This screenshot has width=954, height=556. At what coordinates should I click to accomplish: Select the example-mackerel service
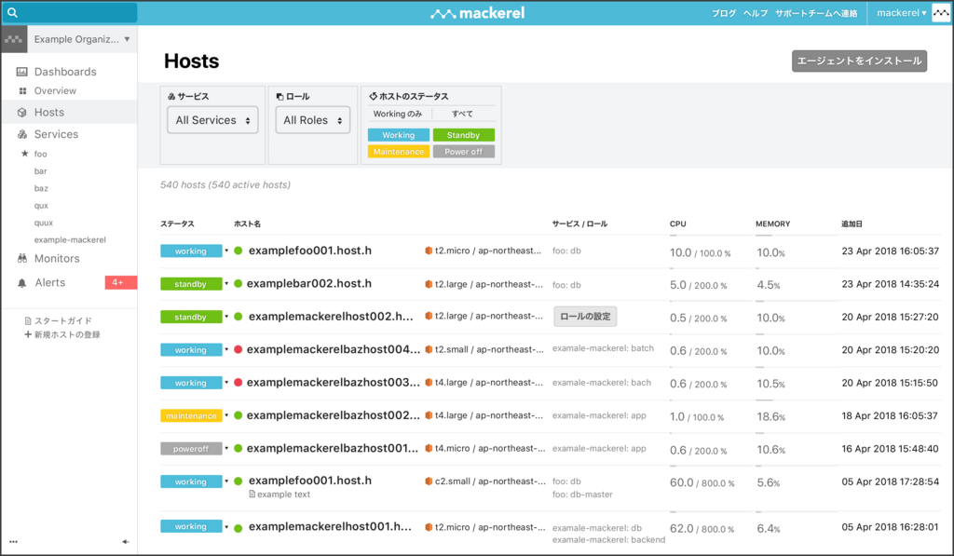click(x=70, y=239)
